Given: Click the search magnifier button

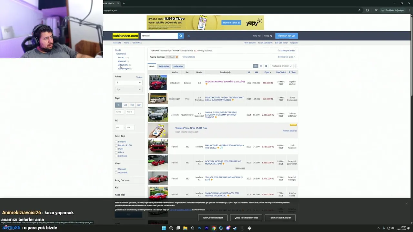Looking at the screenshot, I should 181,36.
